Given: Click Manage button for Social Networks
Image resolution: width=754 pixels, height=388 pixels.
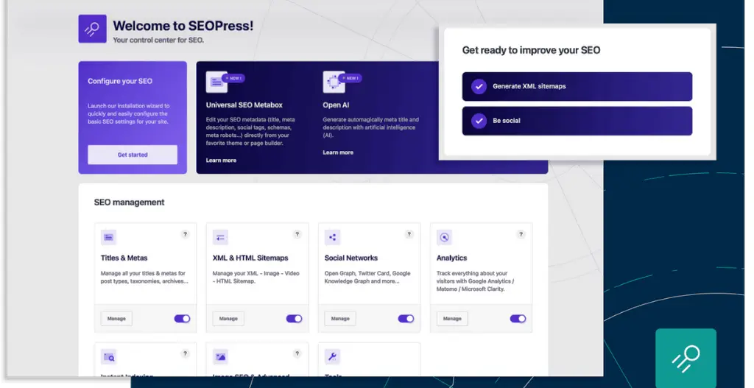Looking at the screenshot, I should [x=340, y=319].
